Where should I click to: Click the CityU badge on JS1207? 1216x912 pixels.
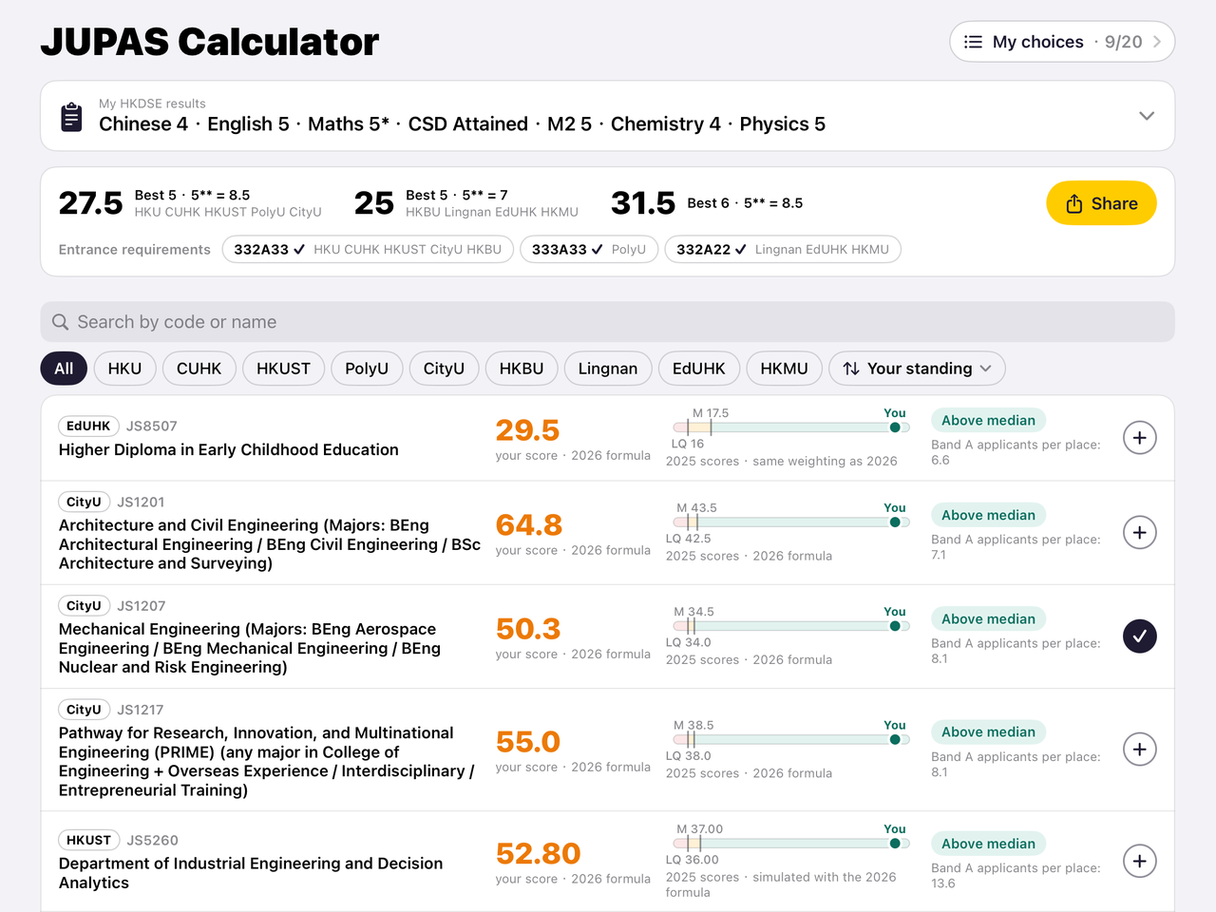point(84,606)
